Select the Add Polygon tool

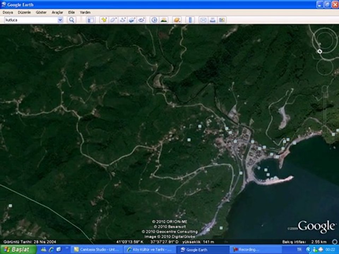coord(113,20)
